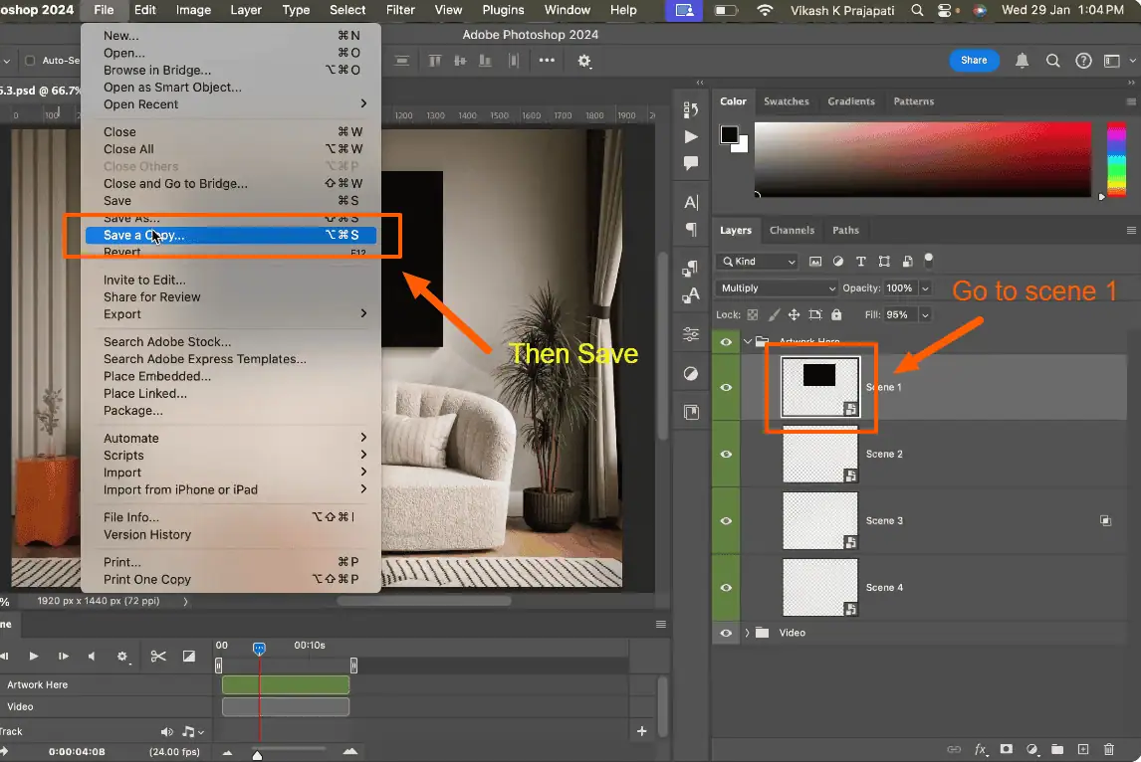Expand the Video layer group
The image size is (1141, 762).
coord(747,633)
